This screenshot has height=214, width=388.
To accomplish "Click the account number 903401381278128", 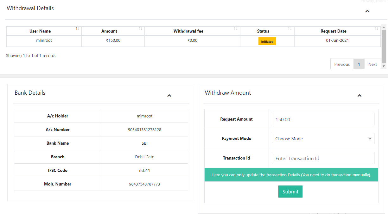I will coord(144,129).
